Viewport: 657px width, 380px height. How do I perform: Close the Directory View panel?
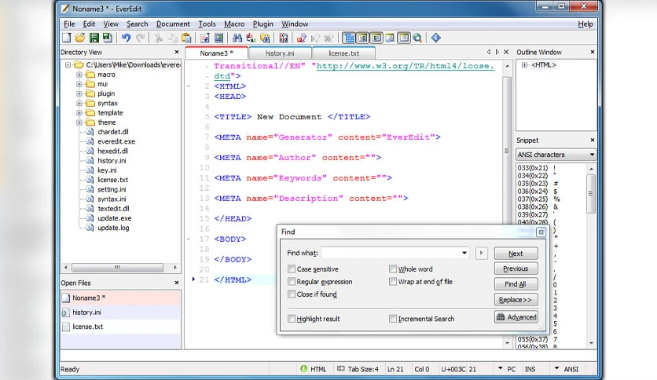tap(176, 52)
